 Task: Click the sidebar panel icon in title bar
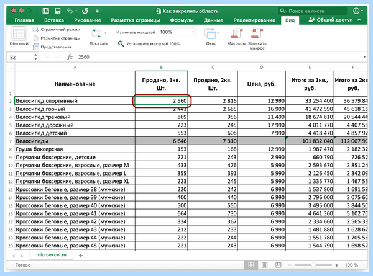(x=45, y=11)
